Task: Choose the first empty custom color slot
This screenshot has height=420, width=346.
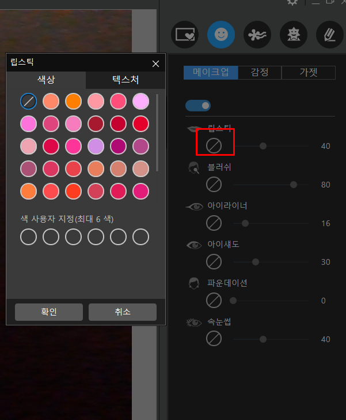Action: click(28, 237)
